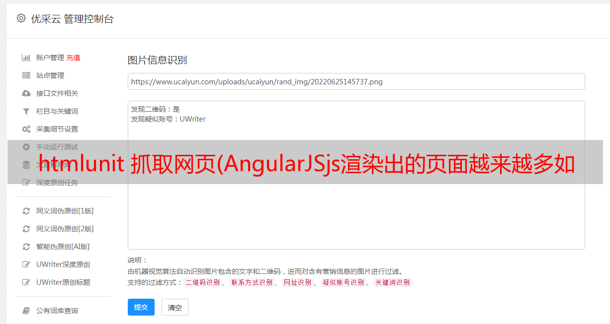Click the red 充值 link

point(73,58)
